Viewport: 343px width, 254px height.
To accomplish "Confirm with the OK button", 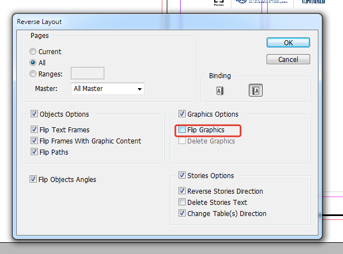I will 288,42.
